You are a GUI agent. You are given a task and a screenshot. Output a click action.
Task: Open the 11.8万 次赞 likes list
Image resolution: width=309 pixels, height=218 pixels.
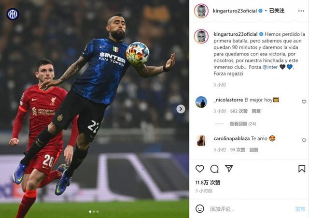coord(208,183)
